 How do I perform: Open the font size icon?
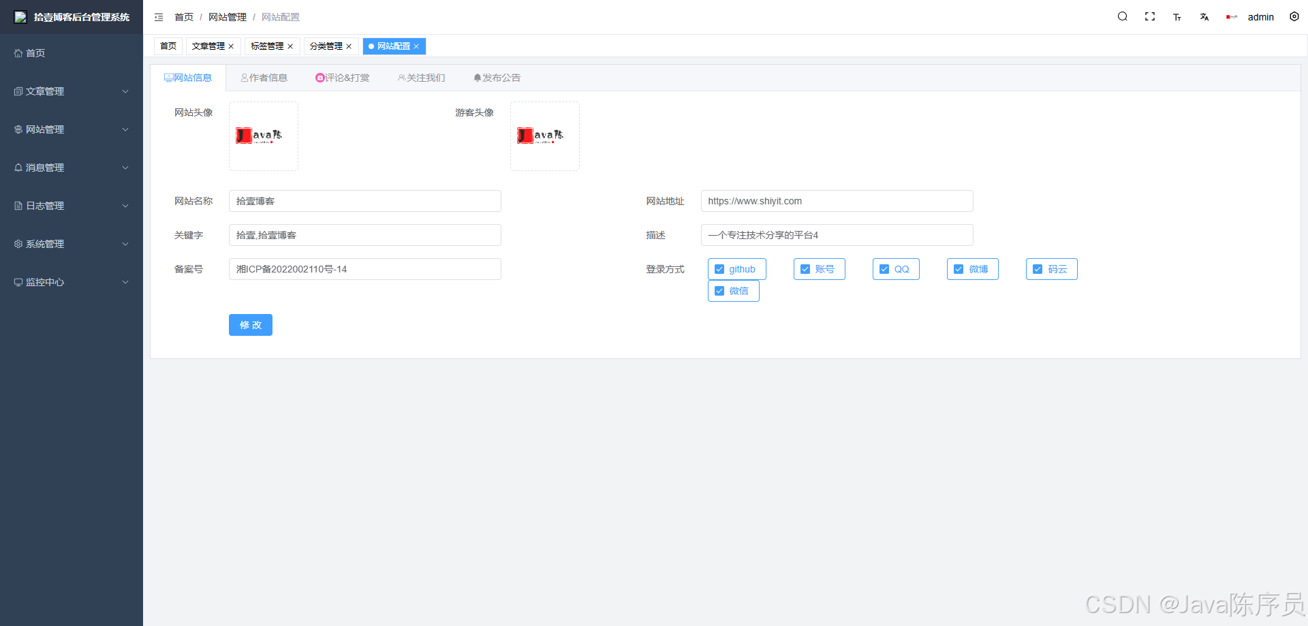coord(1177,17)
